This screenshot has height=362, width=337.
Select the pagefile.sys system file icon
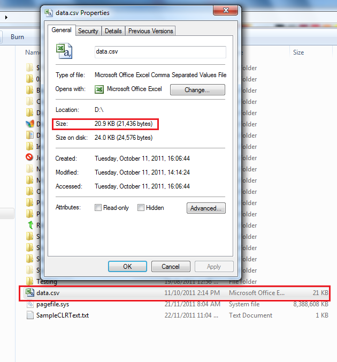[30, 304]
